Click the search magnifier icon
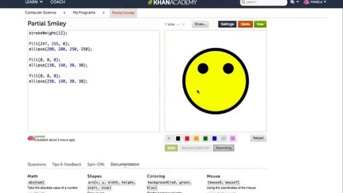This screenshot has width=343, height=193. coord(243,2)
